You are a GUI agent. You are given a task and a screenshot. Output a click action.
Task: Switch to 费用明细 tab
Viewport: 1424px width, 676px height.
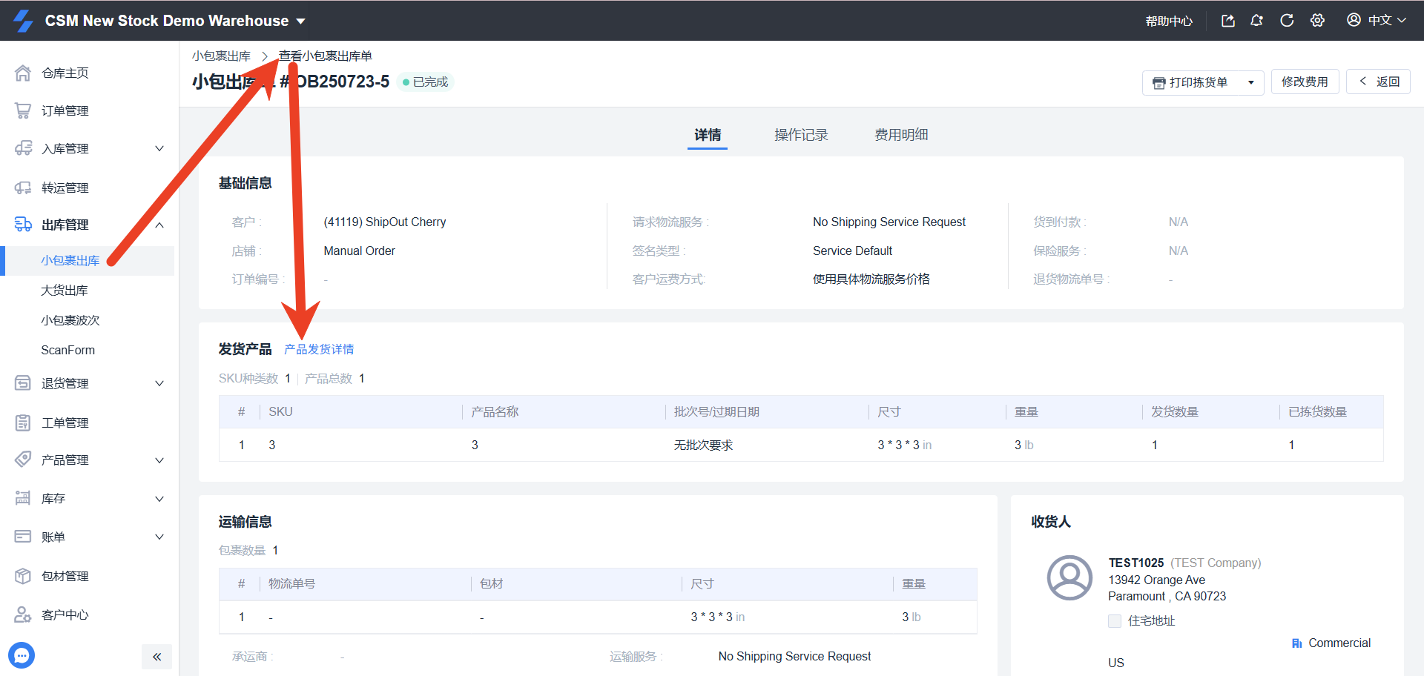(x=901, y=135)
